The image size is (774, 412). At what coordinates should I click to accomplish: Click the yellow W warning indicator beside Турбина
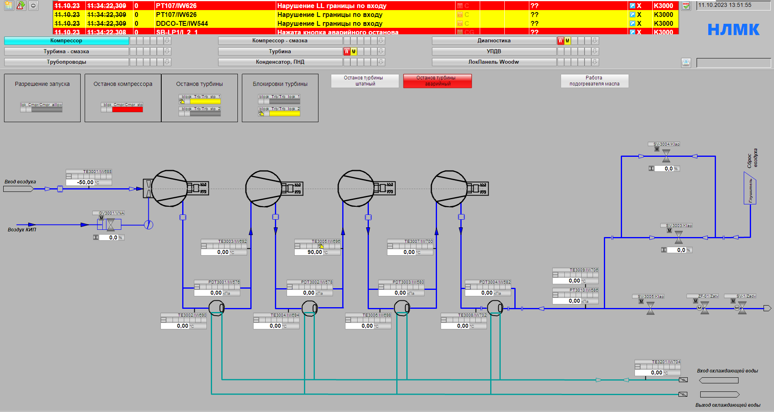(x=354, y=51)
